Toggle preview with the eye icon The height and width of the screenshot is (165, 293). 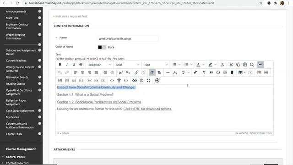pyautogui.click(x=135, y=81)
